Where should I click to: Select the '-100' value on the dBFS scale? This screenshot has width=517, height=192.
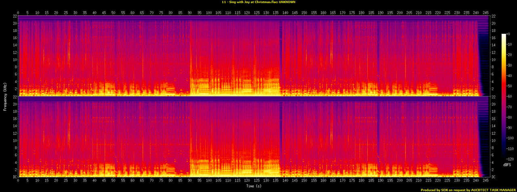coord(510,139)
